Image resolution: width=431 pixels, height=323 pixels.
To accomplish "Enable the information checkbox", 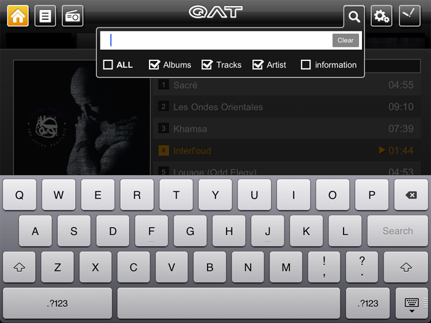I will pos(305,65).
